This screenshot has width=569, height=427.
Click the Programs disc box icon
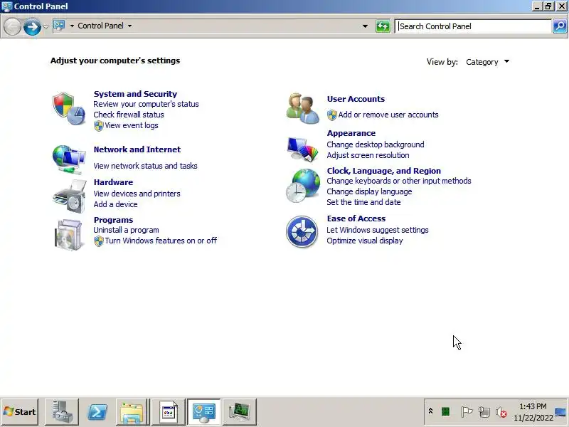pyautogui.click(x=68, y=235)
